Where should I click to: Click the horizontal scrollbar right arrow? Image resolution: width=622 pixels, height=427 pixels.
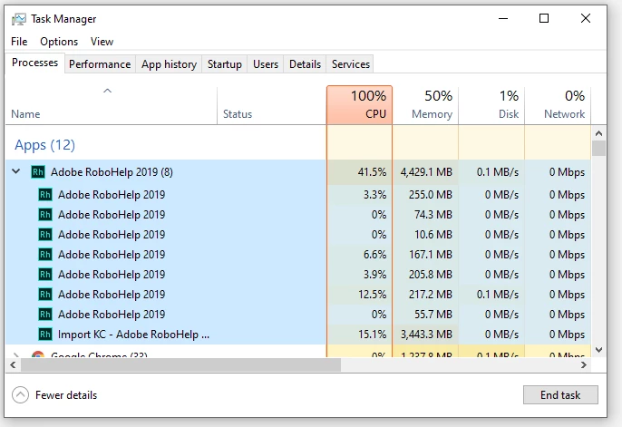(x=584, y=364)
